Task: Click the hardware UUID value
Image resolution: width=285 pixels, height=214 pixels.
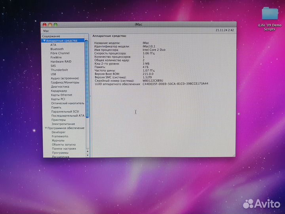Action: [175, 84]
